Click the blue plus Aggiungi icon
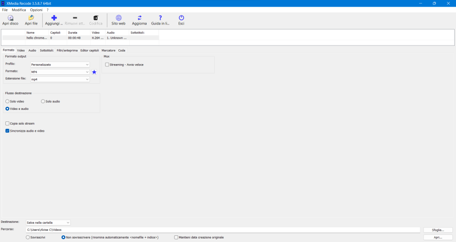Viewport: 456px width, 242px height. pos(54,18)
